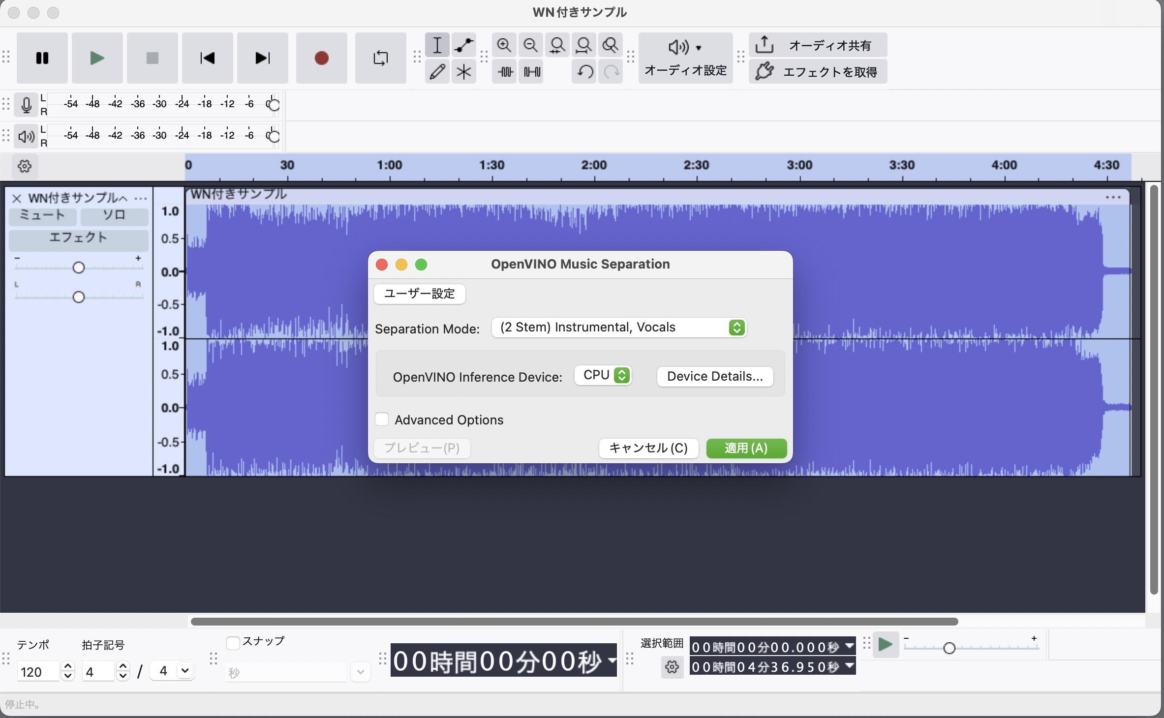This screenshot has height=718, width=1164.
Task: Click the Undo arrow icon
Action: [584, 72]
